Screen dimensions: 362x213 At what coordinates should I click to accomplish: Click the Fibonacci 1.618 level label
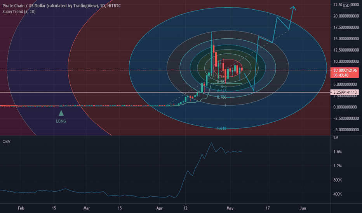pos(222,128)
